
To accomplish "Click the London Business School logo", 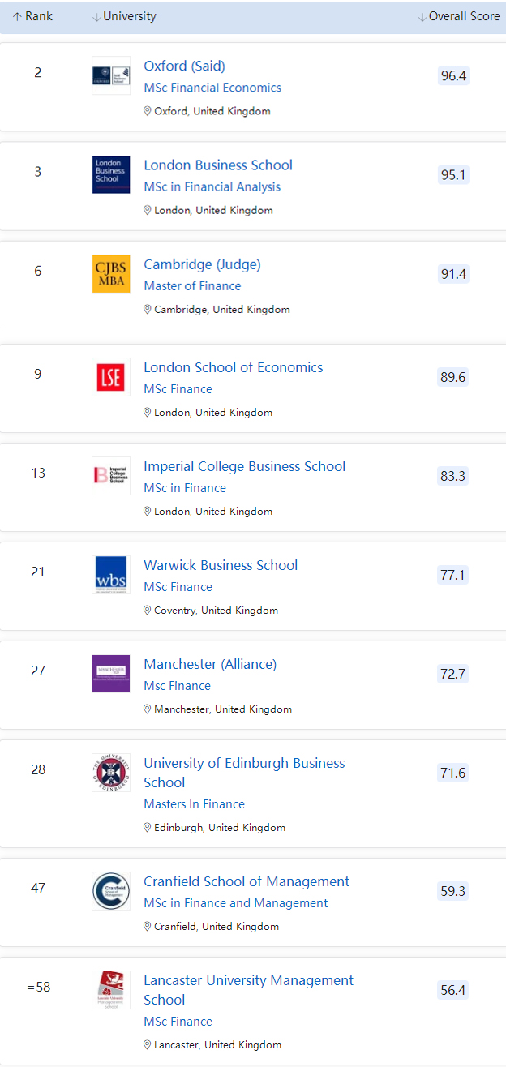I will tap(111, 174).
